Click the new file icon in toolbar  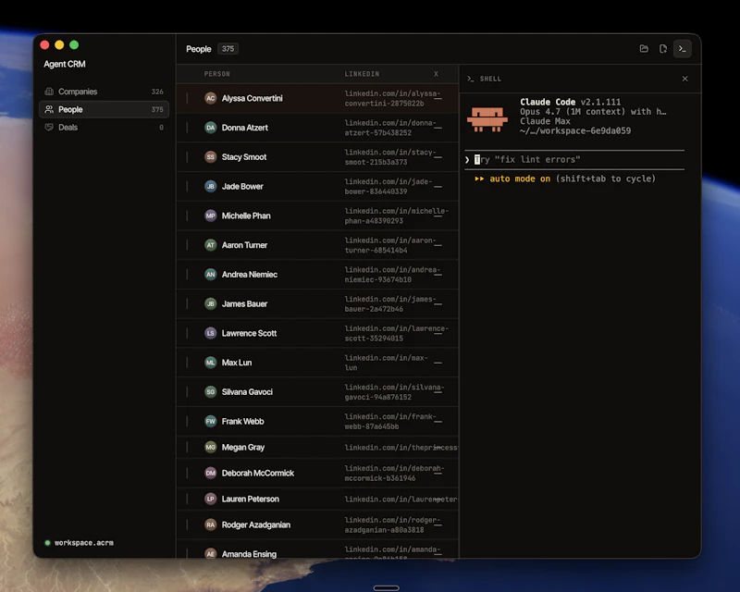click(663, 49)
